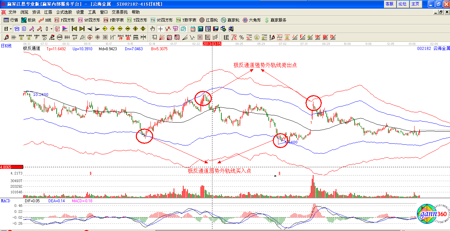Viewport: 450px width, 231px height.
Task: Click the 客服 button in title bar
Action: [389, 4]
